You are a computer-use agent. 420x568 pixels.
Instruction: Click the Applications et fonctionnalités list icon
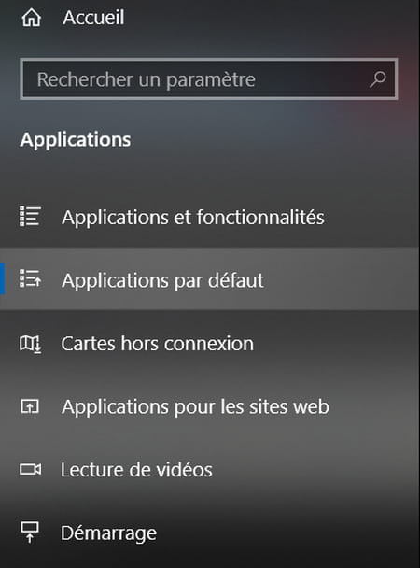[x=30, y=217]
